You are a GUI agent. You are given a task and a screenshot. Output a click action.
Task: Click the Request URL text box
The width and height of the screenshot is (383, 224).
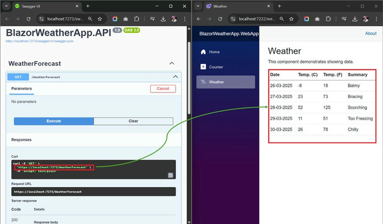click(x=94, y=192)
